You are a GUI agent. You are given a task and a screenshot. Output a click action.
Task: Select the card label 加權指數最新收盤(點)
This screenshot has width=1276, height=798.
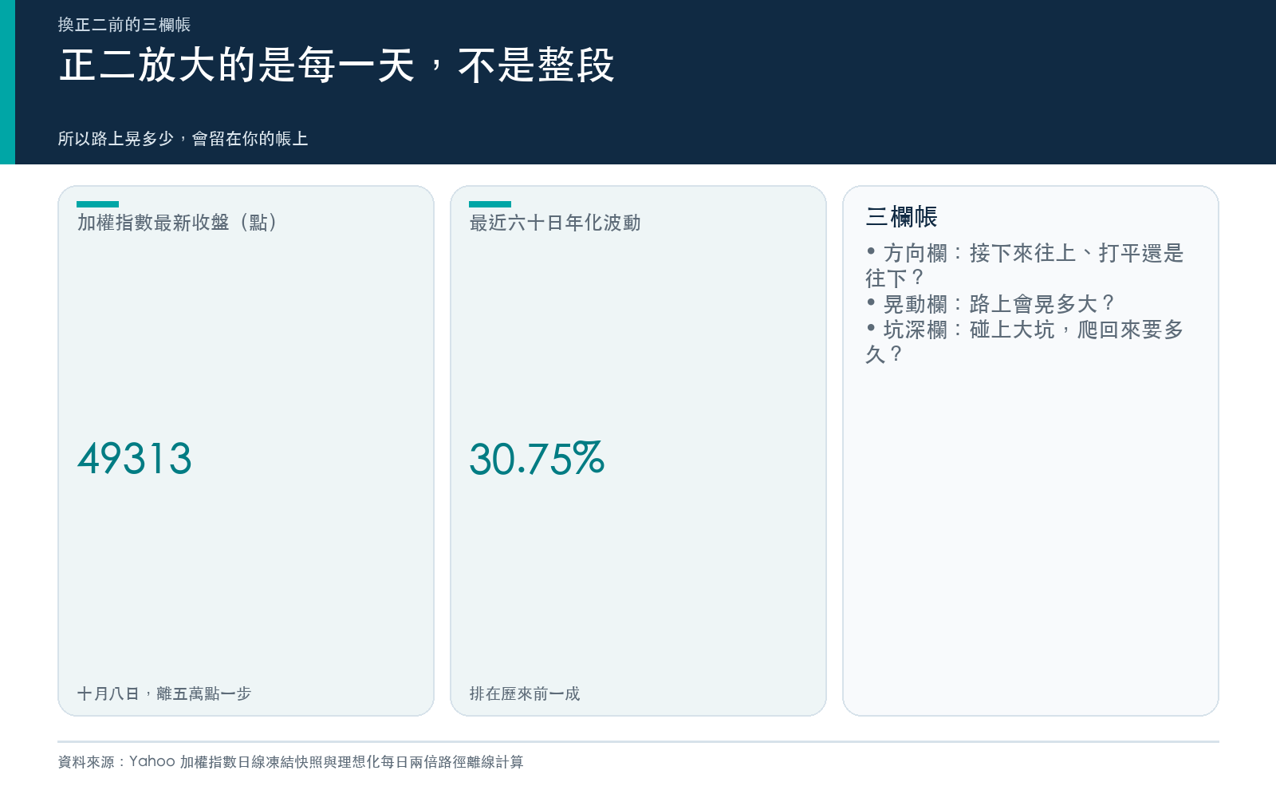(x=177, y=223)
